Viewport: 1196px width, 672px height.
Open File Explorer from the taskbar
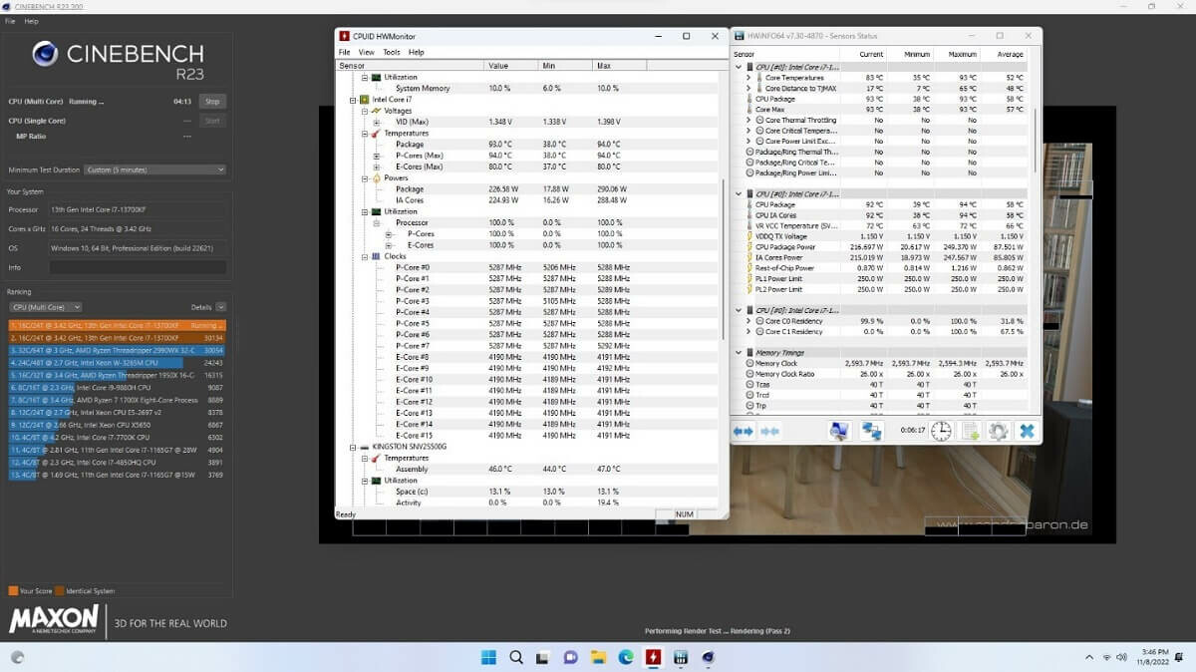click(599, 657)
